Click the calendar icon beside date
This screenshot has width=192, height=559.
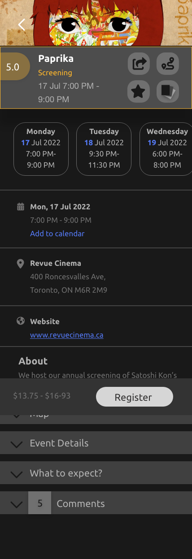tap(20, 207)
